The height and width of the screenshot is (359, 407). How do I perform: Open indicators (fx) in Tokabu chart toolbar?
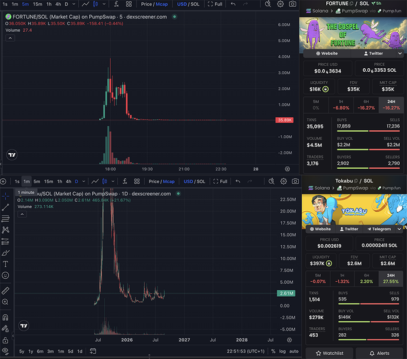pos(125,181)
